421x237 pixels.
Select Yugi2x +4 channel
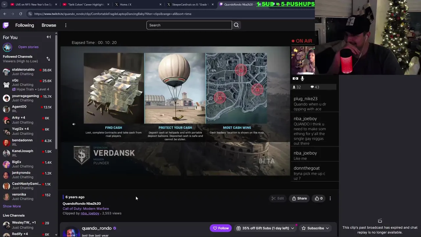click(x=29, y=131)
